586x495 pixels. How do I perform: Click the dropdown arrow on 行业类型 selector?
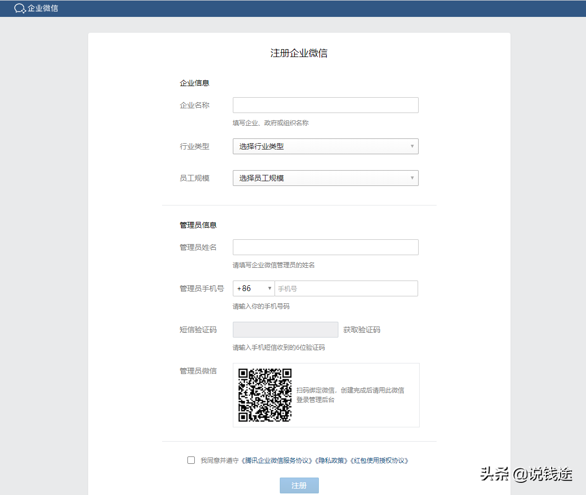[412, 146]
